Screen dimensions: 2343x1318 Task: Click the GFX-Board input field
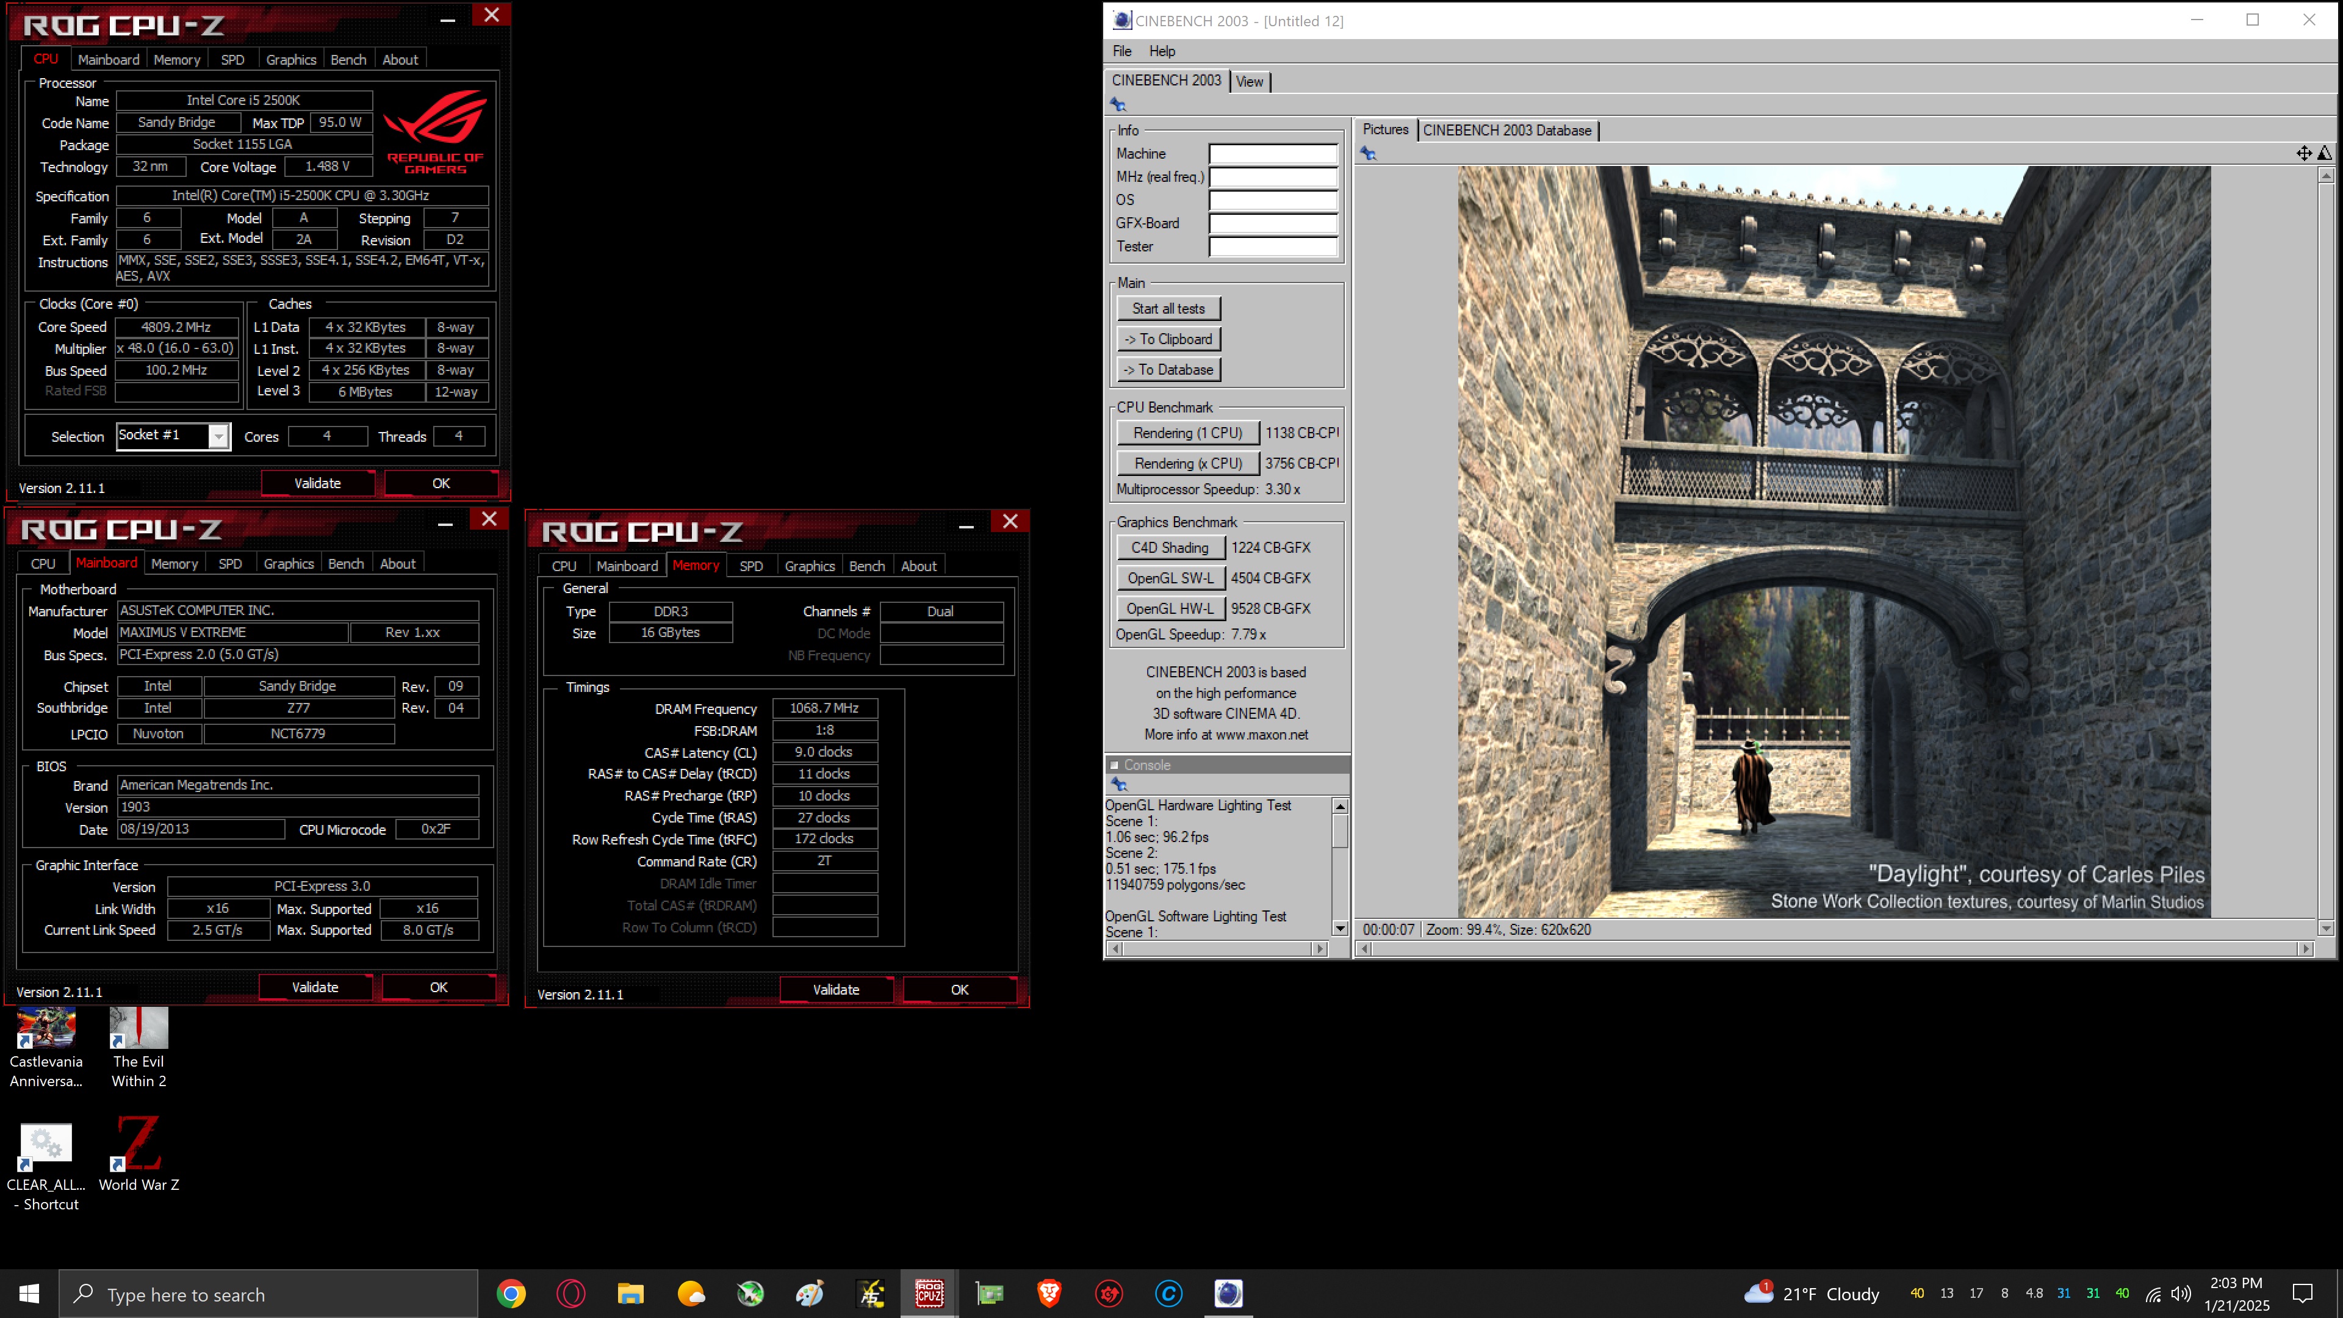(1272, 224)
